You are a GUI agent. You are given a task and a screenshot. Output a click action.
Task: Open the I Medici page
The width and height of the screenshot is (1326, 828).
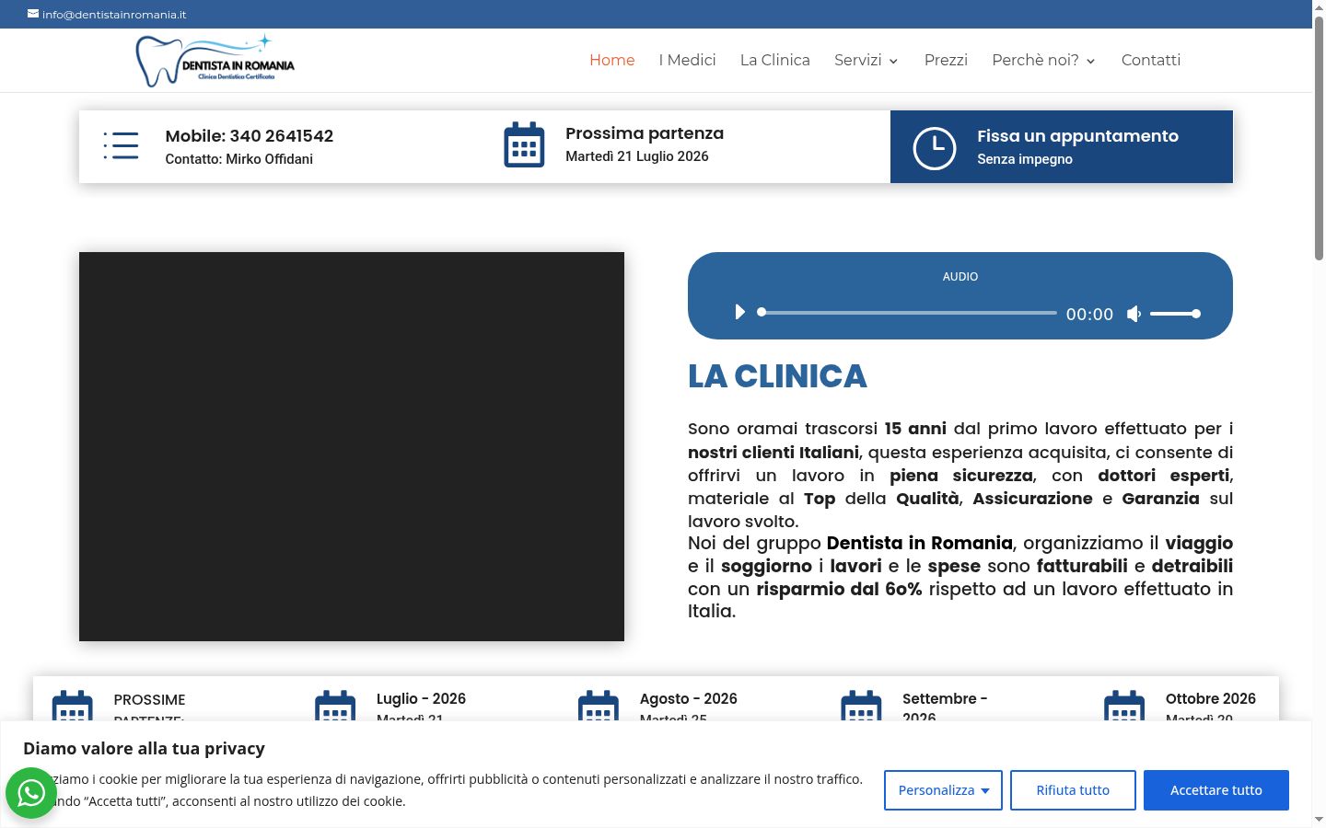click(687, 60)
